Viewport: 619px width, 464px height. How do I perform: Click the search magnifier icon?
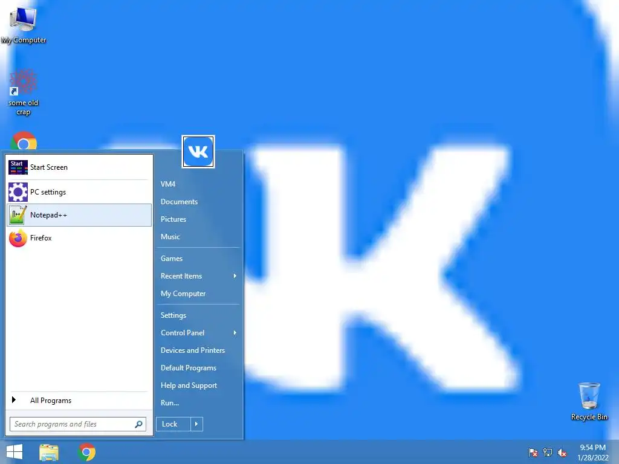point(138,424)
